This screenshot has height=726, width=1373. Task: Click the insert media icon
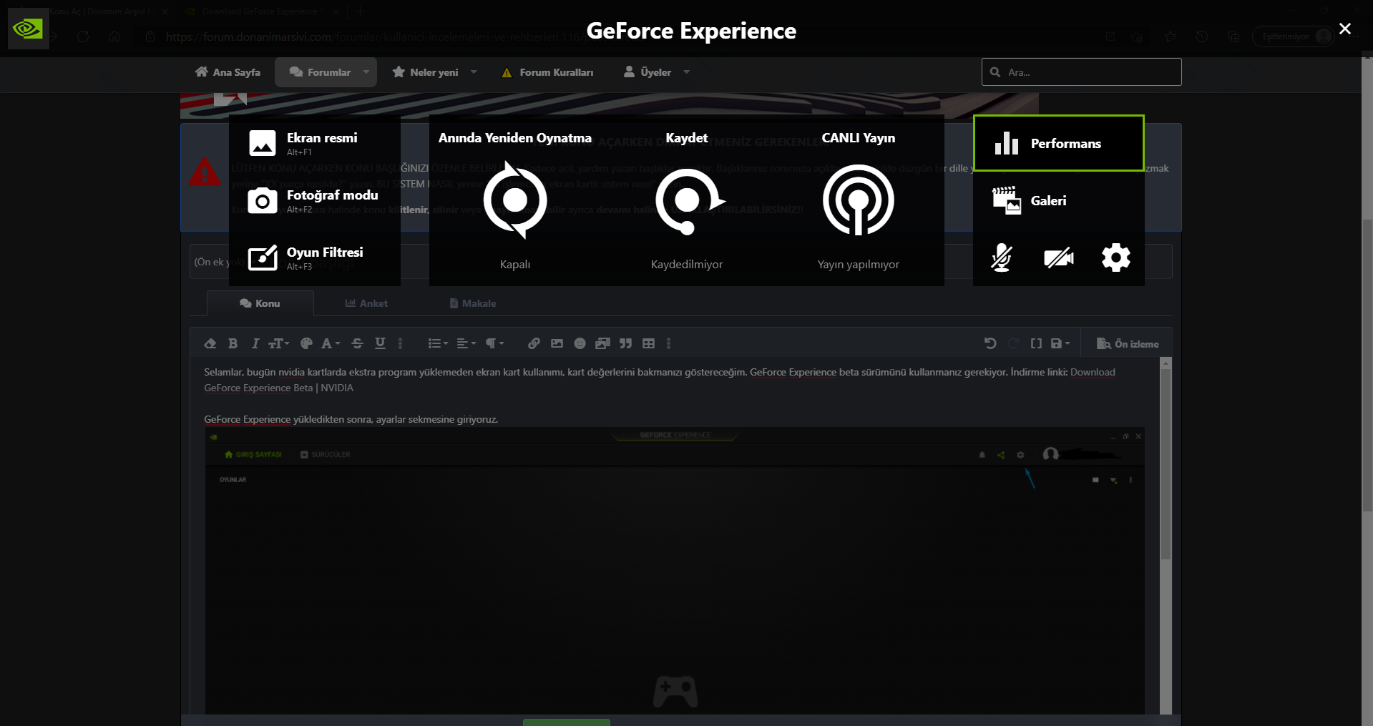[x=602, y=343]
